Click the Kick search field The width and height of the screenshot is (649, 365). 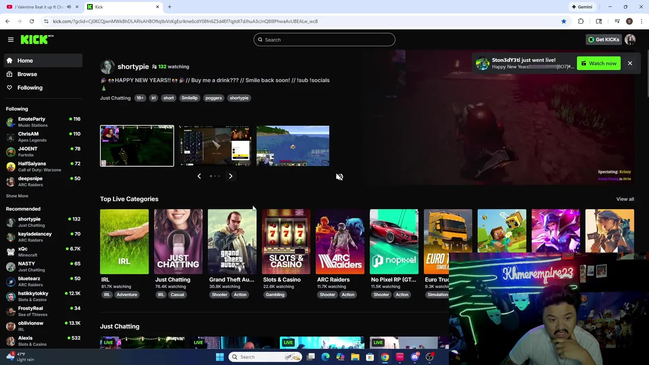tap(324, 40)
